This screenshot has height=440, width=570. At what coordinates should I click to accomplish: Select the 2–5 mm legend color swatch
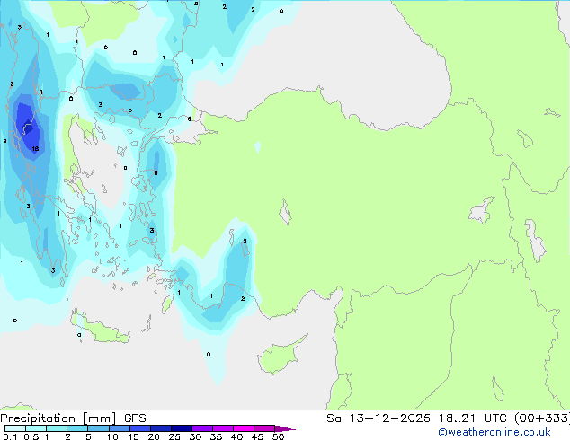pos(77,428)
